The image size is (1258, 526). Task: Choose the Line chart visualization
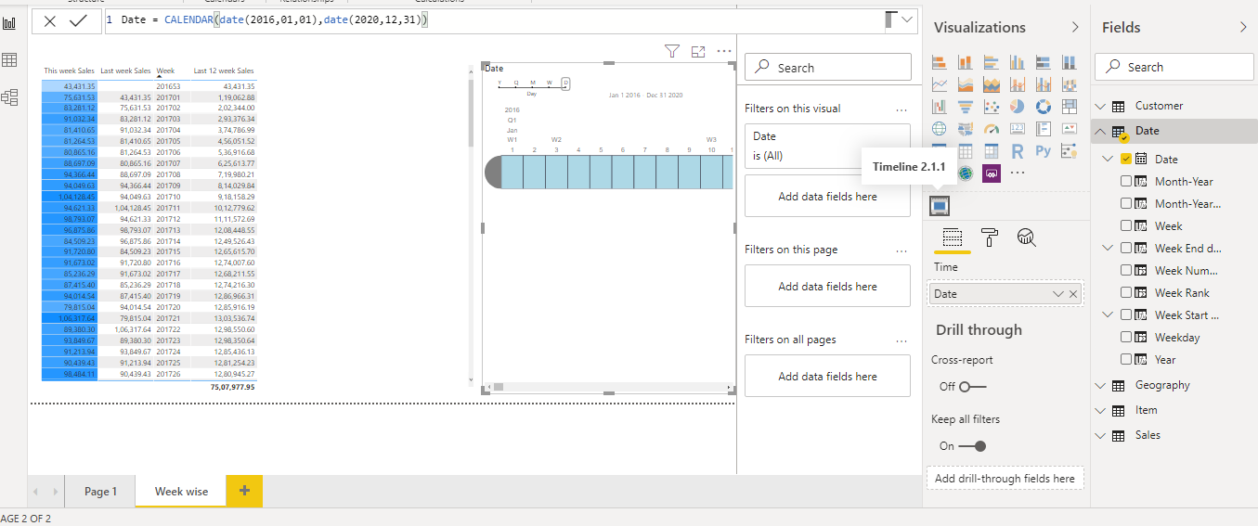pyautogui.click(x=940, y=84)
